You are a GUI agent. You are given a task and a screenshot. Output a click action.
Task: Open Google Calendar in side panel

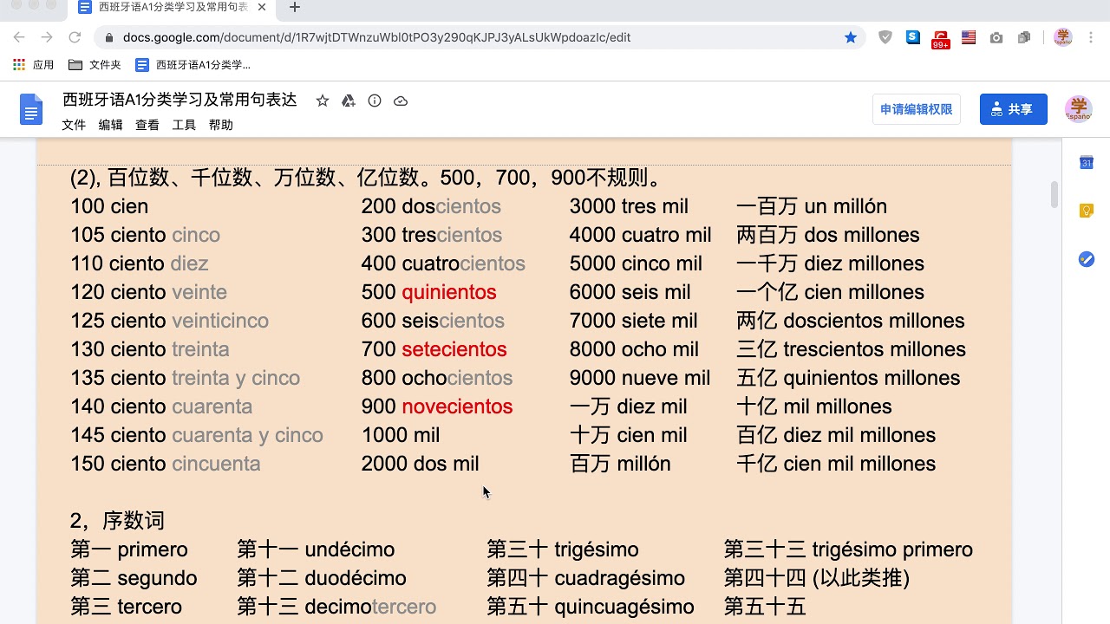tap(1086, 163)
